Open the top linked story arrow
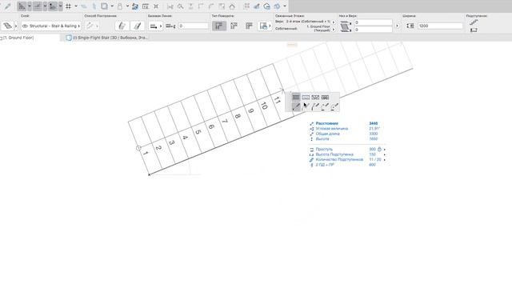512x288 pixels. point(334,22)
